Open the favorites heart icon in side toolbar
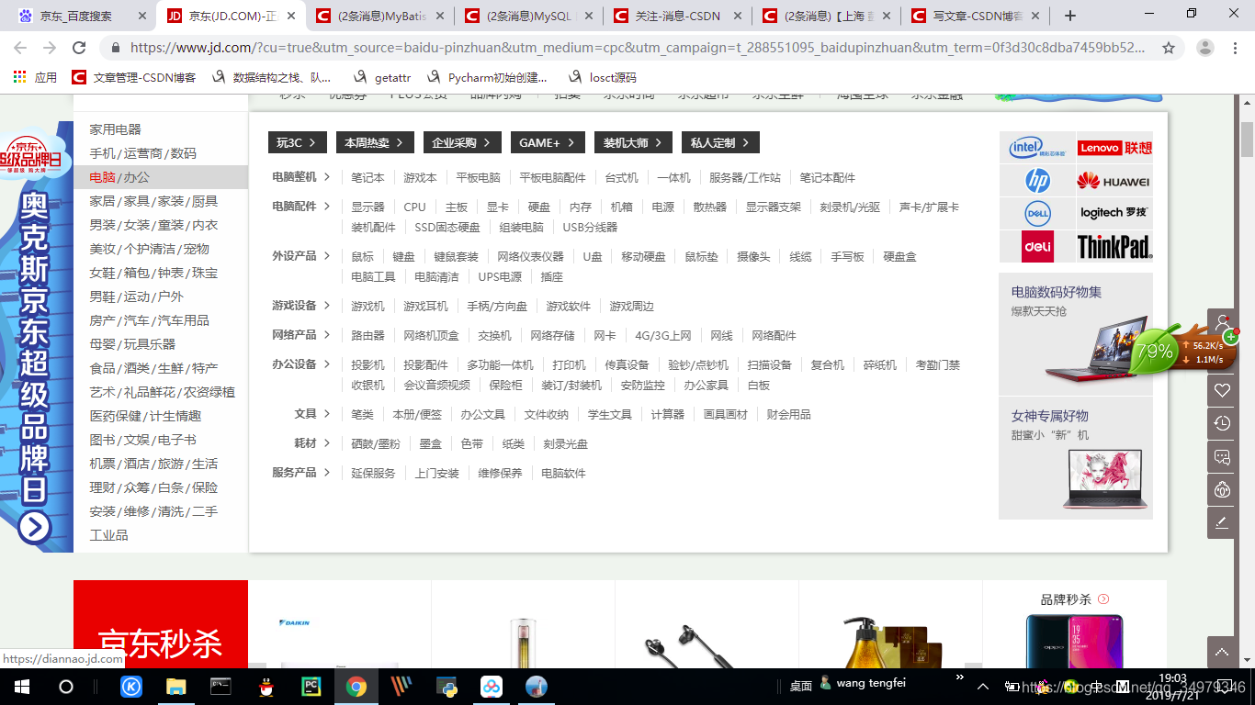Image resolution: width=1255 pixels, height=705 pixels. 1222,391
